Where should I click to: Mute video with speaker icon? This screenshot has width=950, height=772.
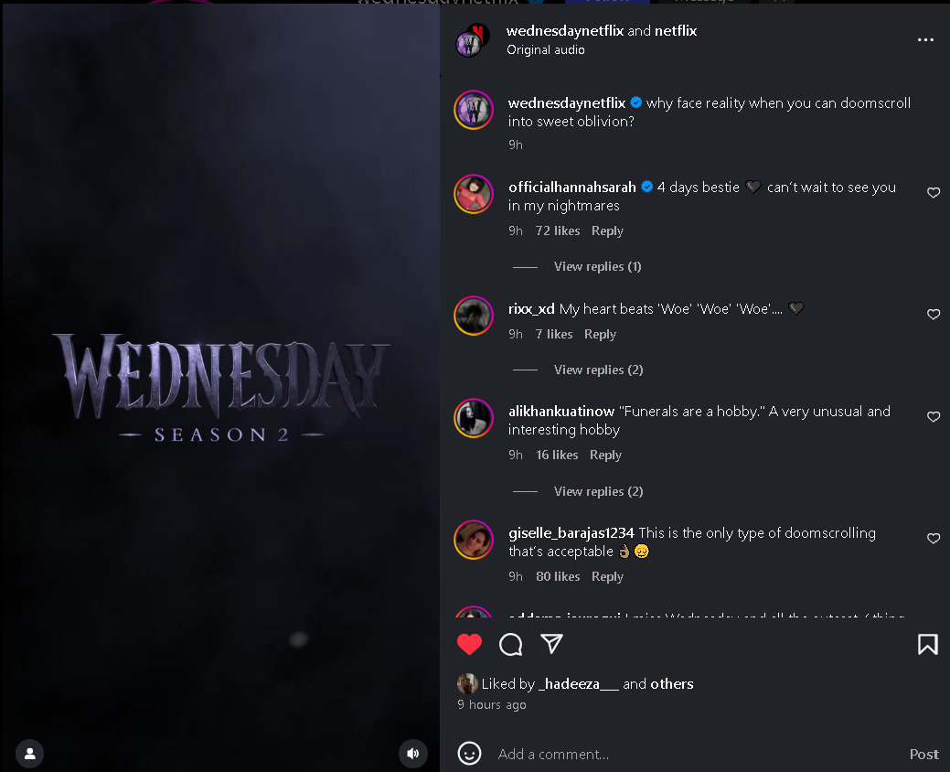413,753
